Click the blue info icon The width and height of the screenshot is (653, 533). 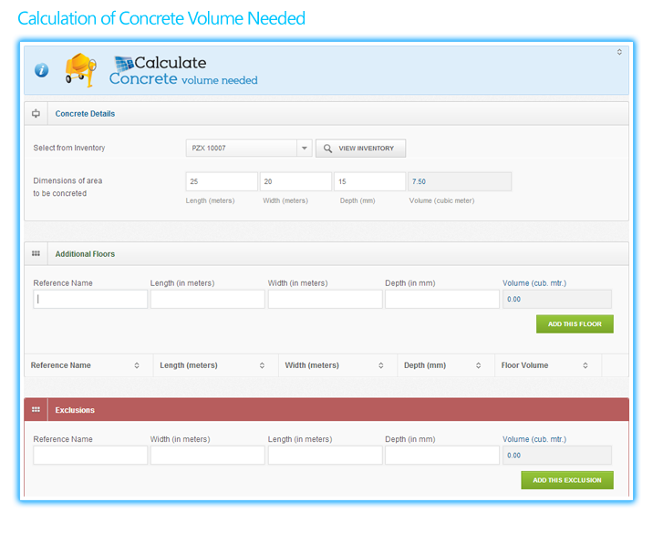pyautogui.click(x=41, y=70)
